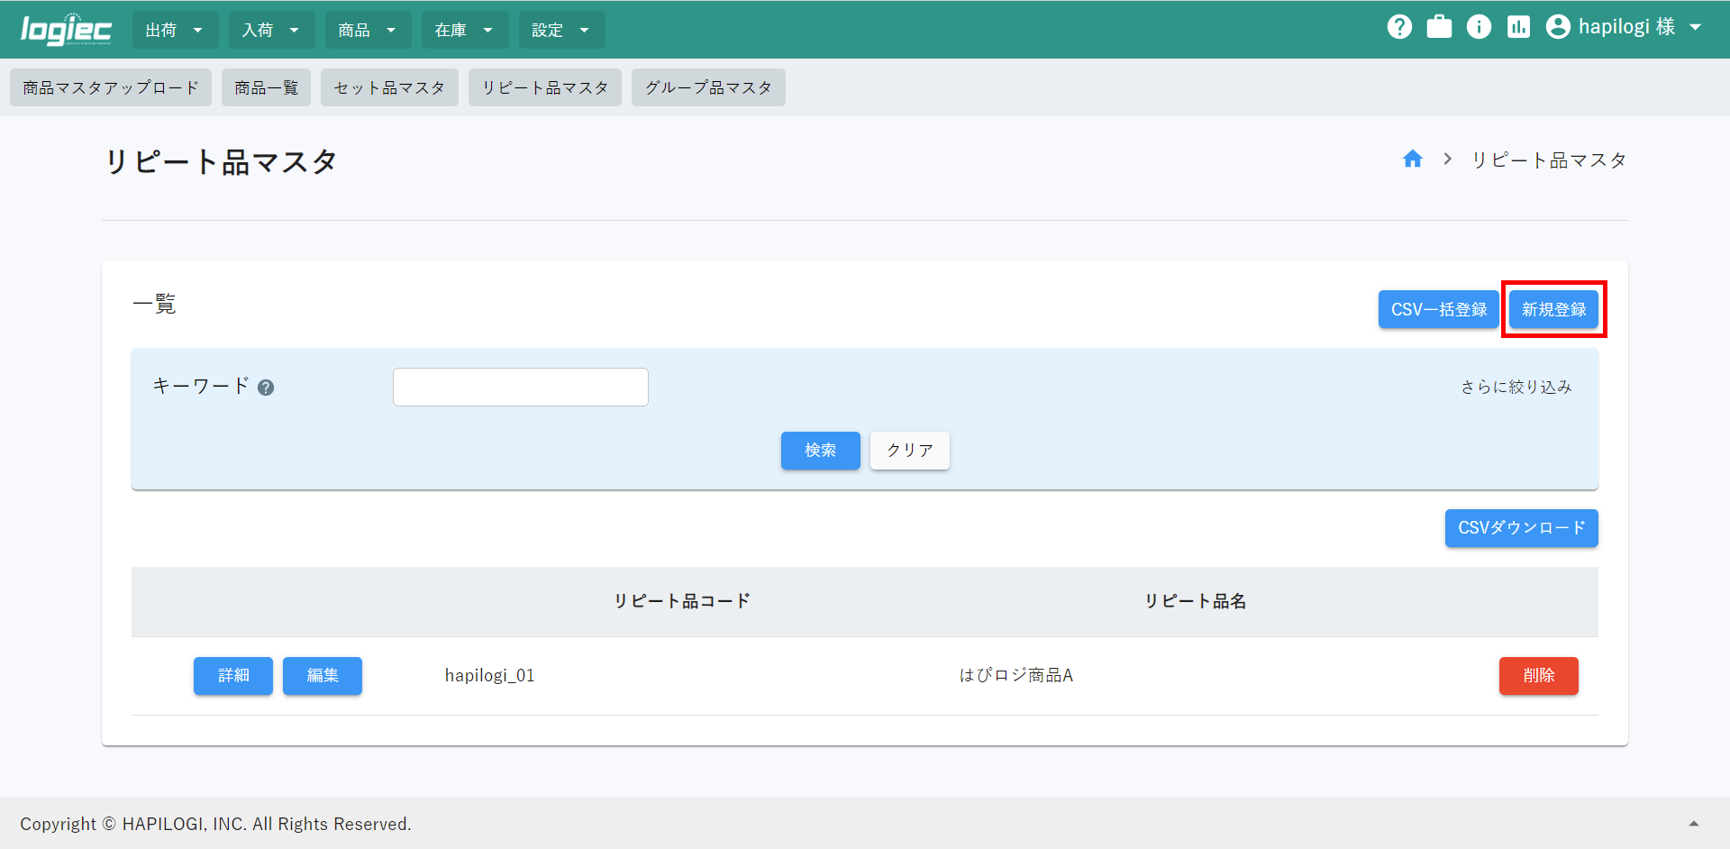Go to リピート品マスタ tab
This screenshot has width=1730, height=849.
click(x=545, y=87)
